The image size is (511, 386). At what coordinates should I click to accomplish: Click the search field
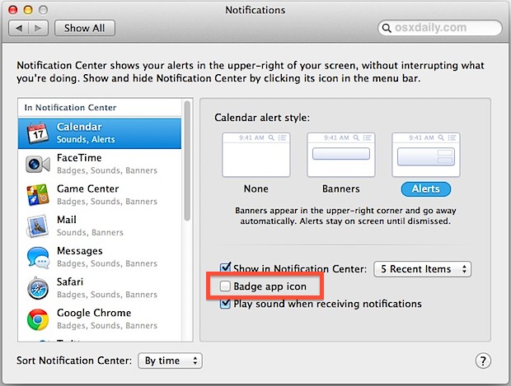[440, 28]
